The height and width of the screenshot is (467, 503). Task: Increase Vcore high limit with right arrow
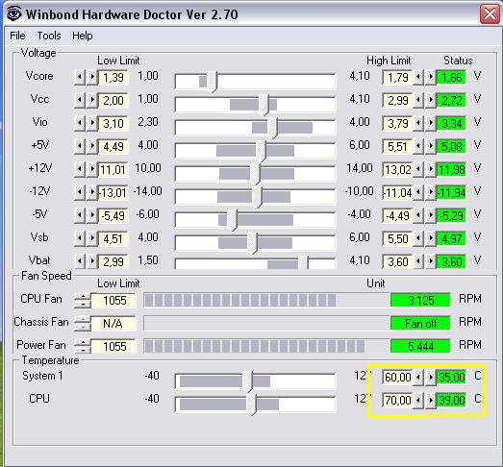[431, 77]
